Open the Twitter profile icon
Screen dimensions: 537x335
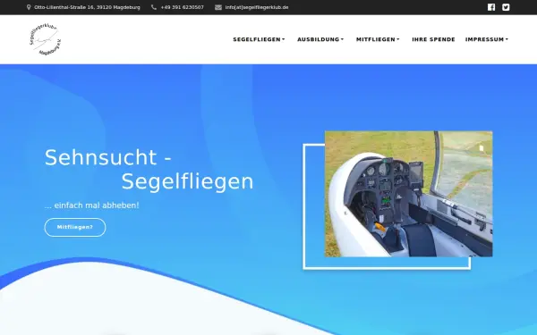(x=506, y=7)
